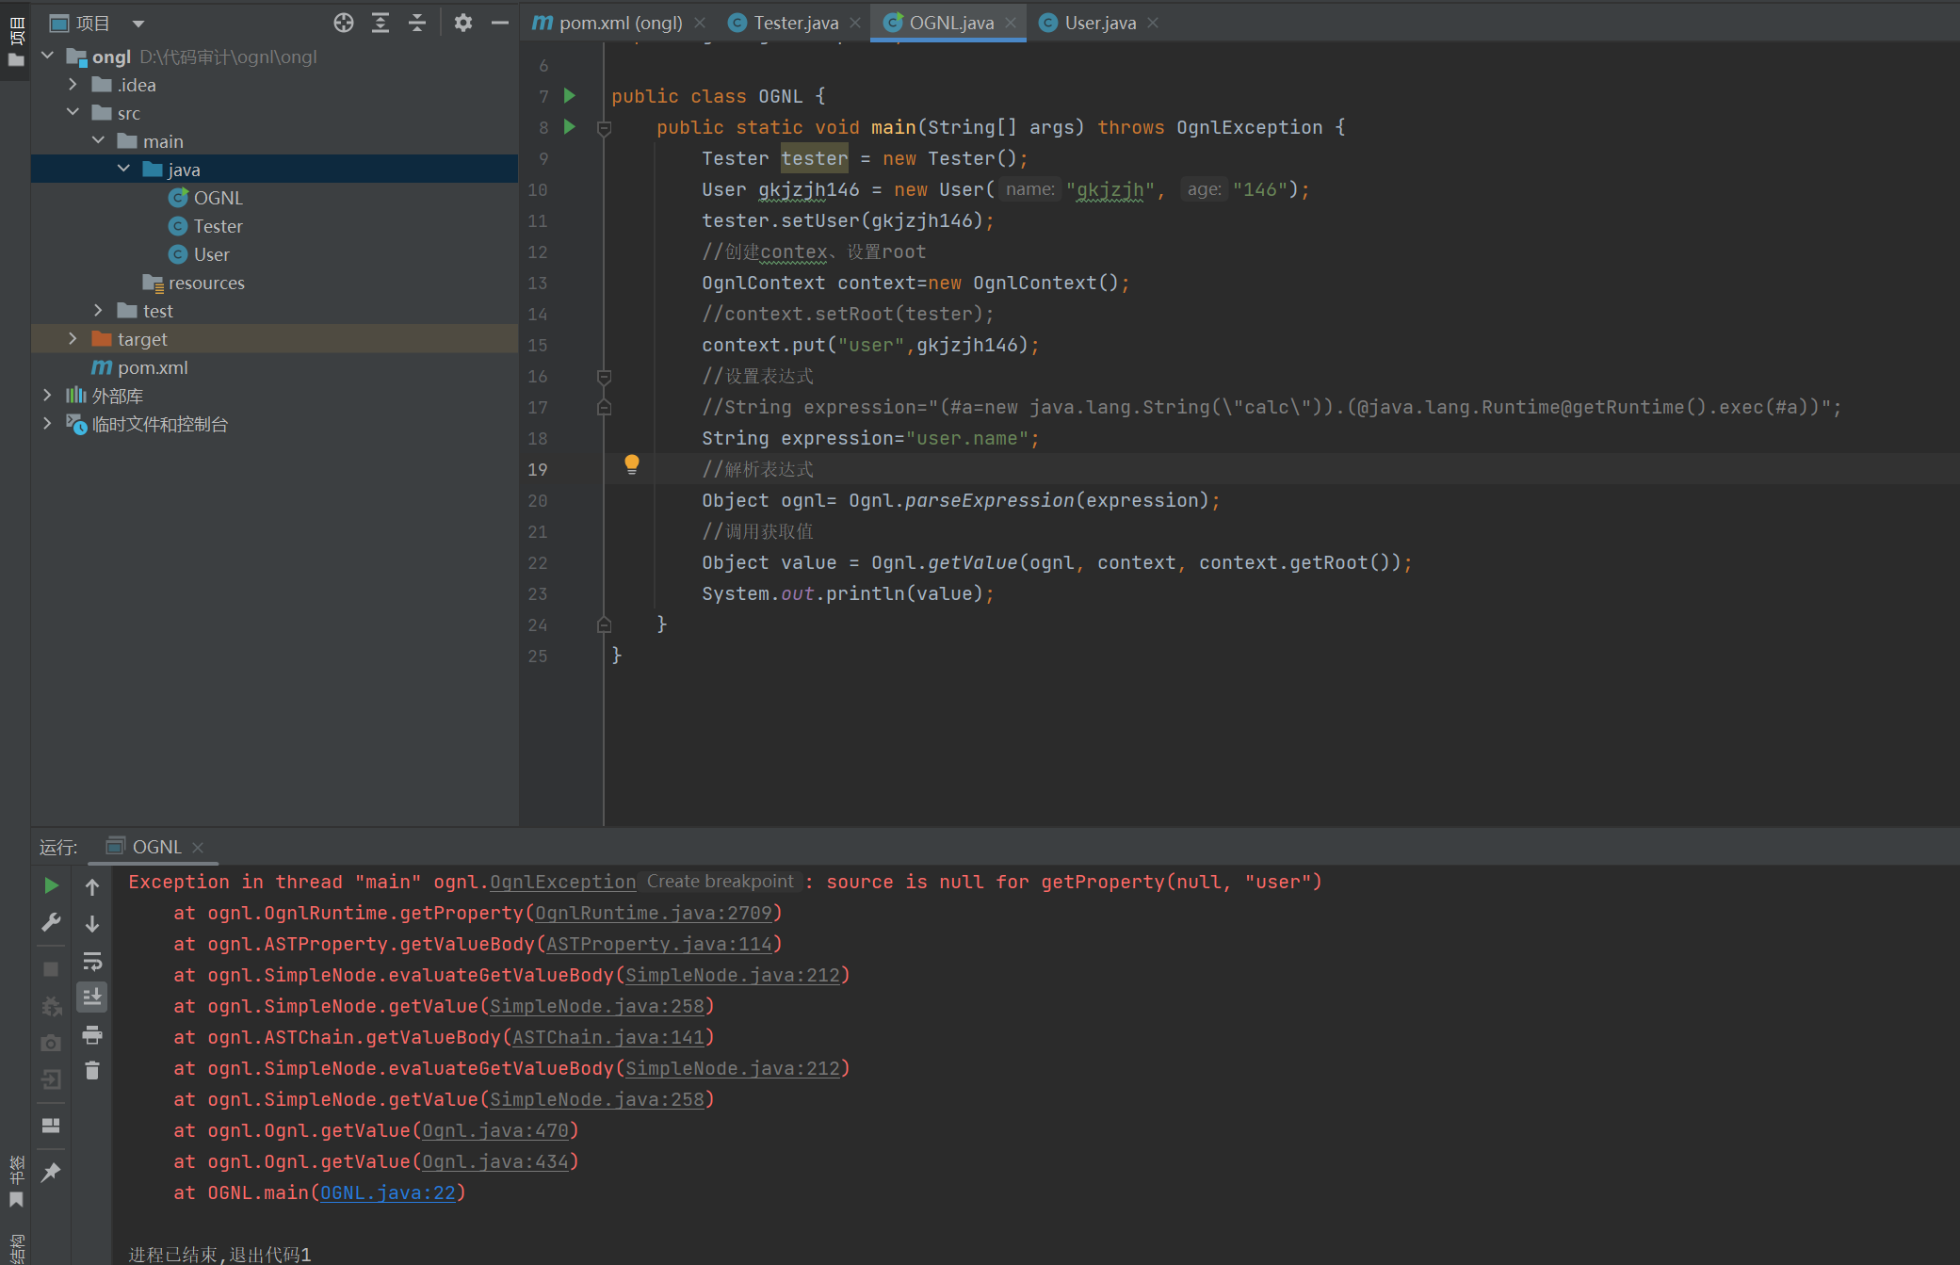Toggle scroll to end of console
The image size is (1960, 1265).
pos(92,997)
